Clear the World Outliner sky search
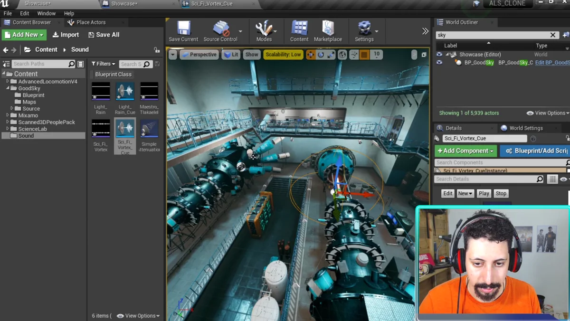 [553, 35]
